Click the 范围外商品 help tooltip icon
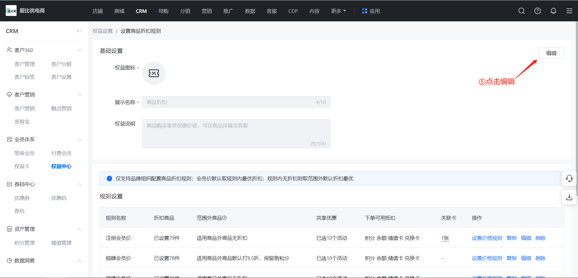578x278 pixels. click(225, 218)
